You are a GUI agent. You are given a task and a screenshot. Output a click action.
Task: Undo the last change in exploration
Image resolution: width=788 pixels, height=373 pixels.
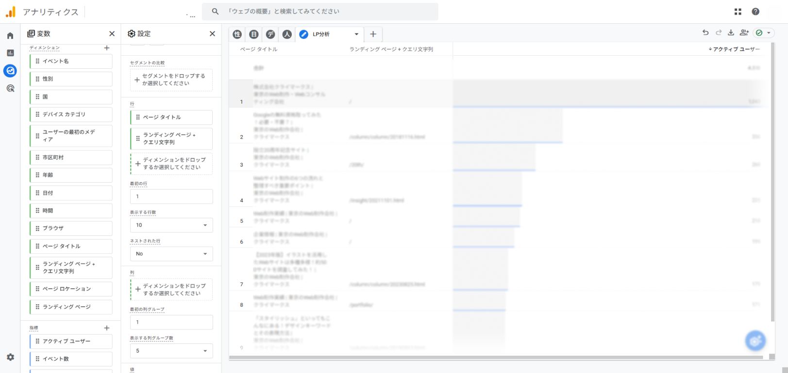coord(705,33)
